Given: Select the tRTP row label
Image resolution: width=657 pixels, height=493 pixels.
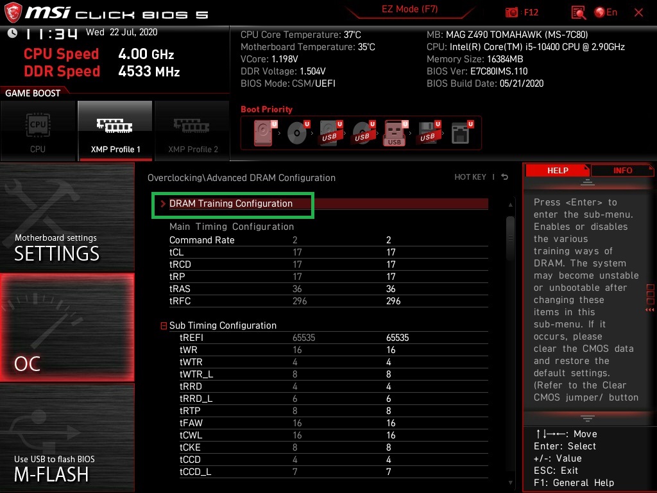Looking at the screenshot, I should tap(190, 410).
